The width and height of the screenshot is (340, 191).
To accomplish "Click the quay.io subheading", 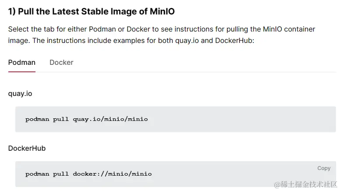I will tap(20, 93).
